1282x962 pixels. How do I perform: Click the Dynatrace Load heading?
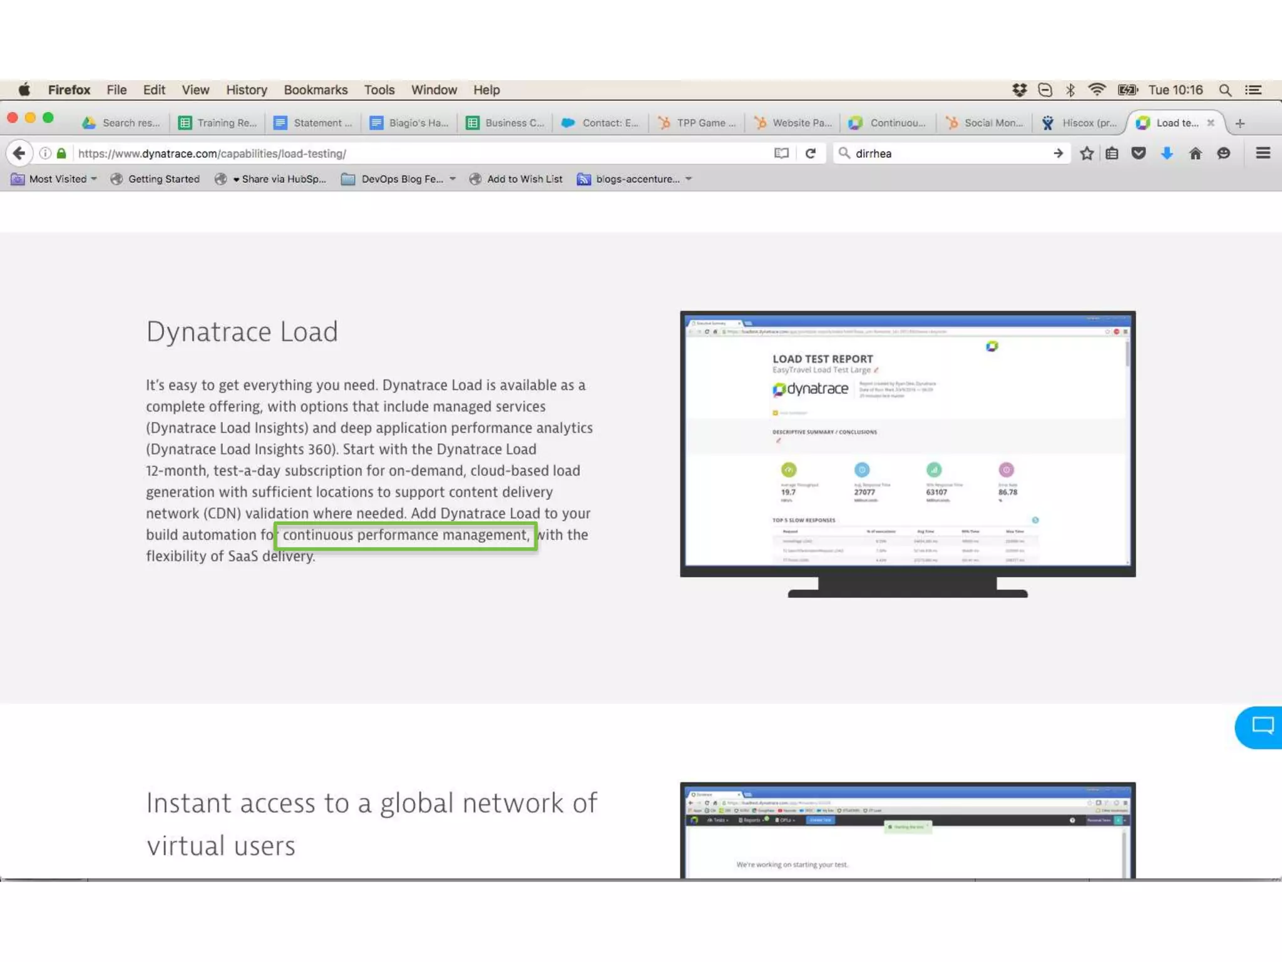pos(242,331)
